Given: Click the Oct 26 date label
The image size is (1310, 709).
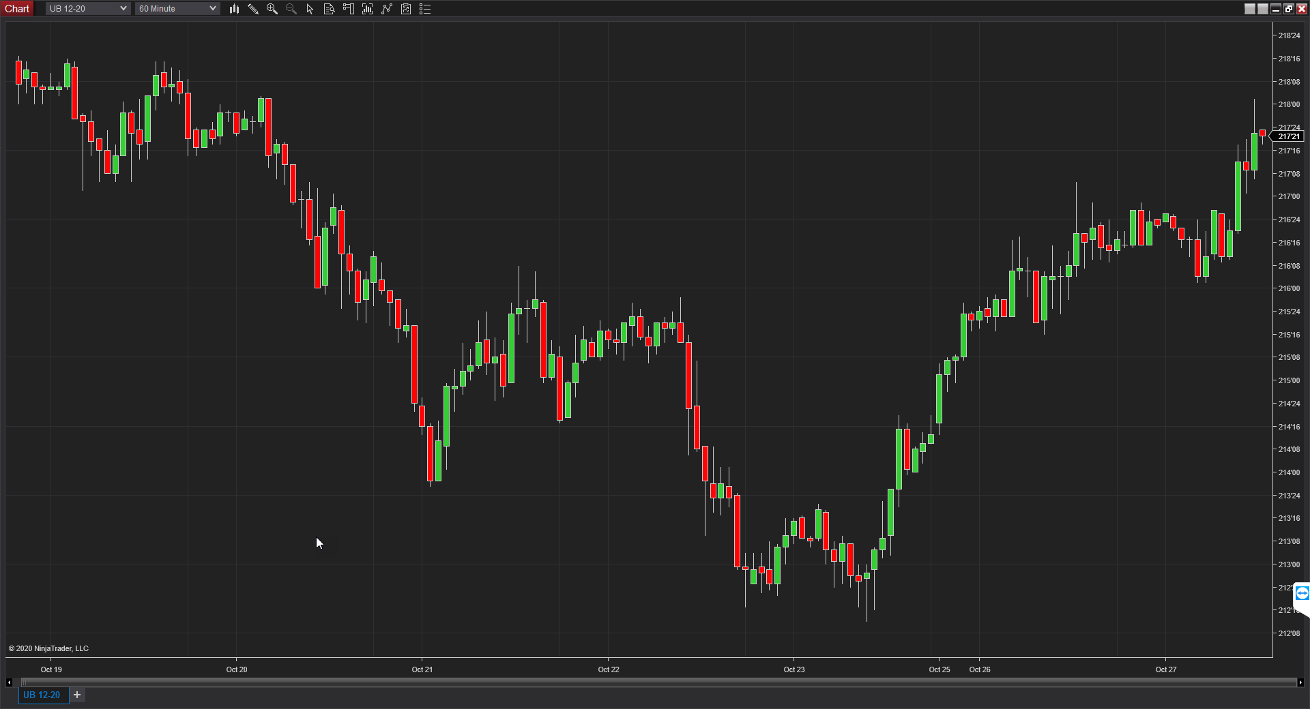Looking at the screenshot, I should click(x=980, y=669).
